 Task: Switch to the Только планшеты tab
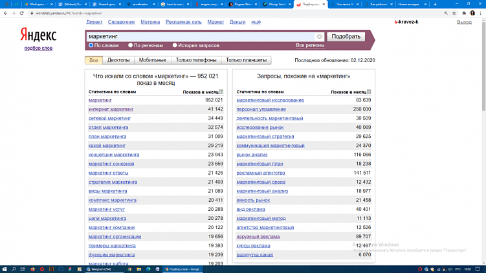246,60
